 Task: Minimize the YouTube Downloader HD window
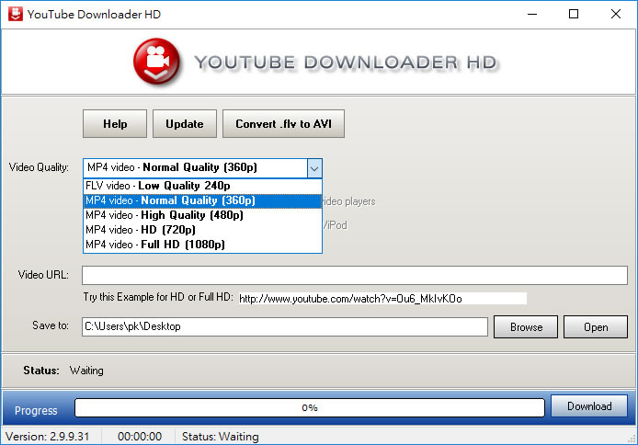[x=532, y=14]
